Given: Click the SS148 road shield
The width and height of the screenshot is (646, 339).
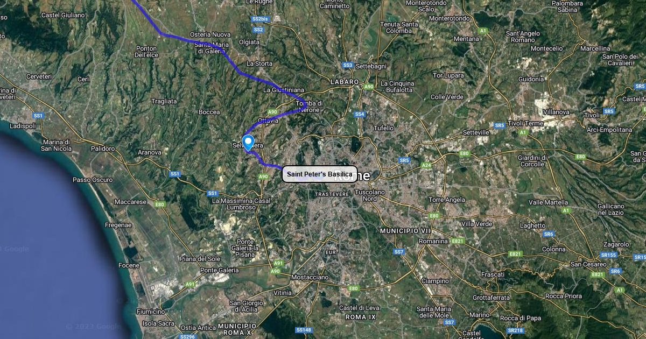Looking at the screenshot, I should pyautogui.click(x=304, y=330).
